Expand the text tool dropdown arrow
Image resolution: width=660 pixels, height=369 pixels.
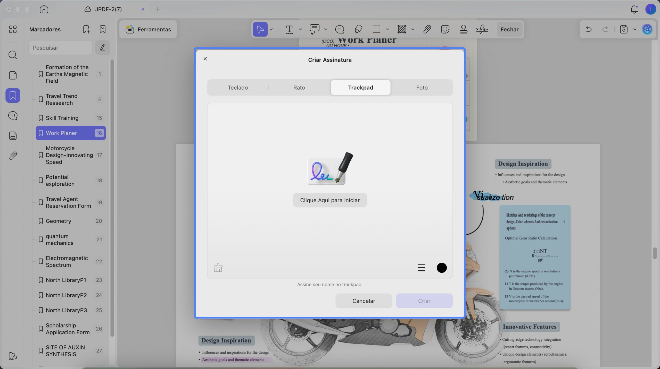[x=300, y=29]
